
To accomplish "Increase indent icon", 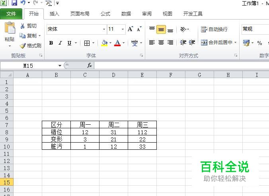I will 192,42.
